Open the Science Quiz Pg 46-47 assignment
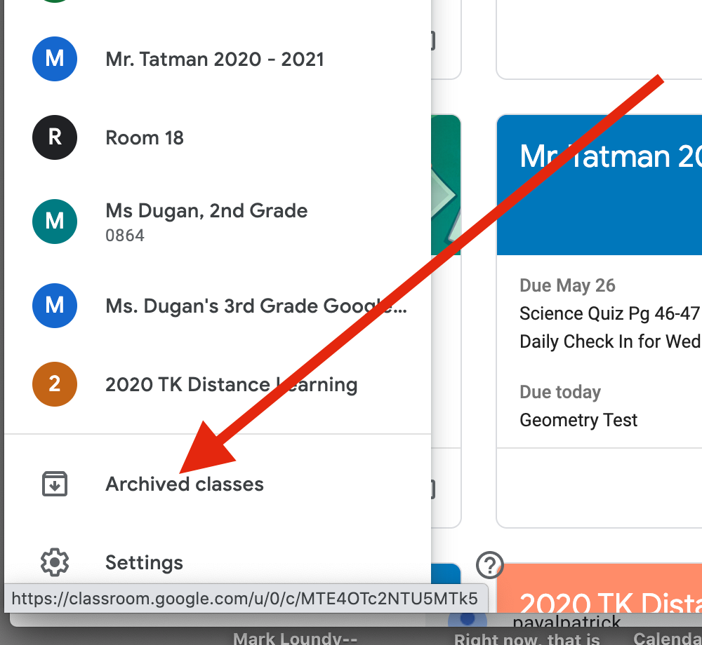Image resolution: width=702 pixels, height=645 pixels. point(611,314)
